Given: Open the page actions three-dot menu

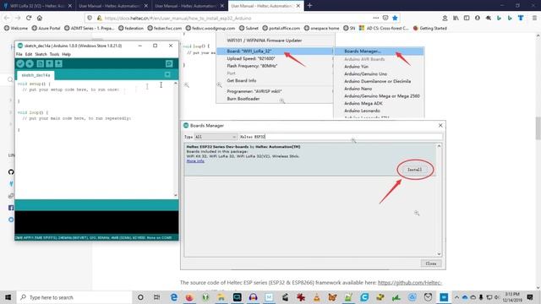Looking at the screenshot, I should pos(375,18).
